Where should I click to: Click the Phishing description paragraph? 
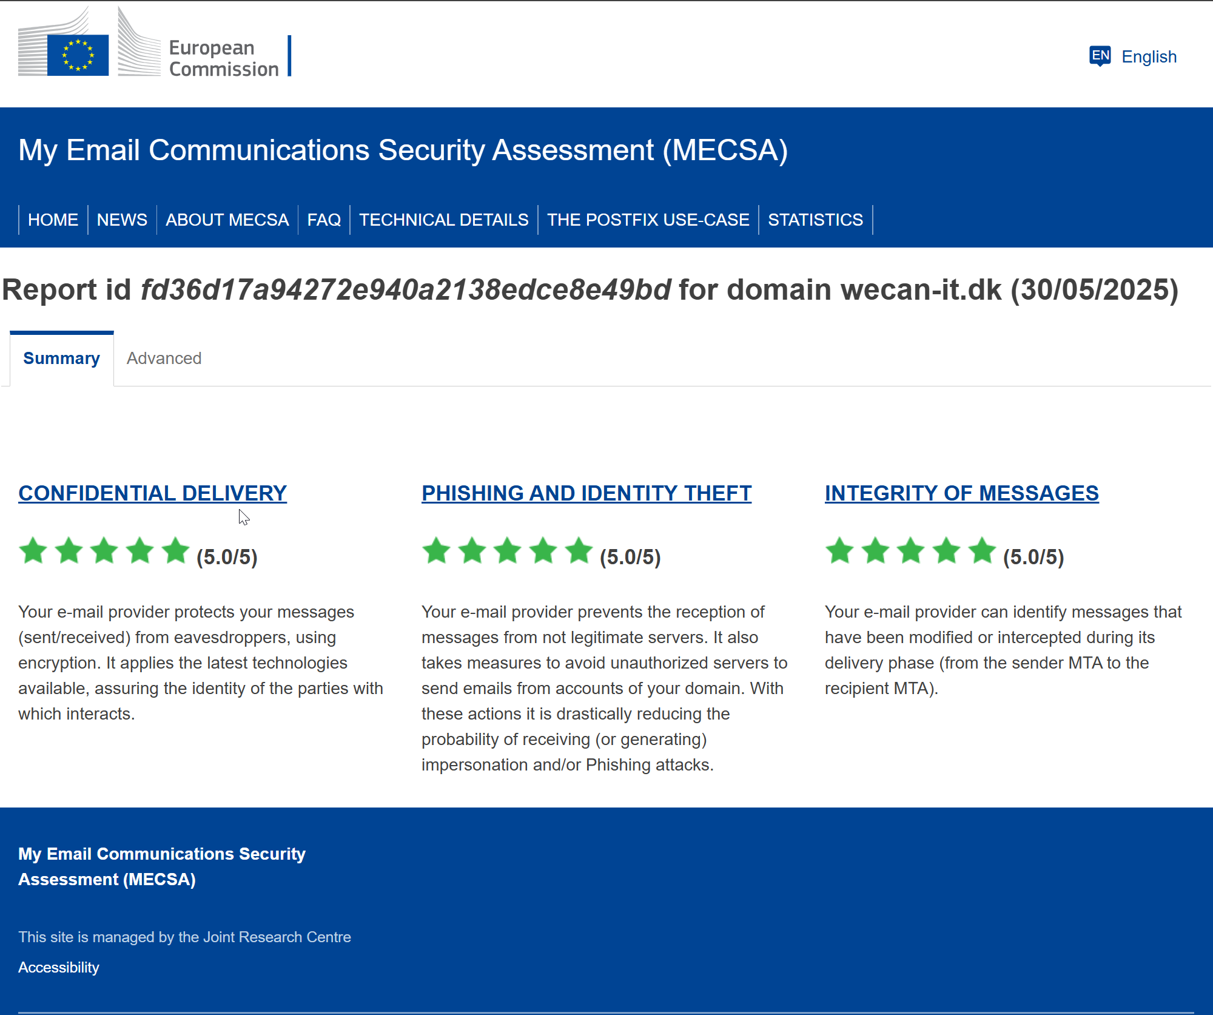coord(604,688)
